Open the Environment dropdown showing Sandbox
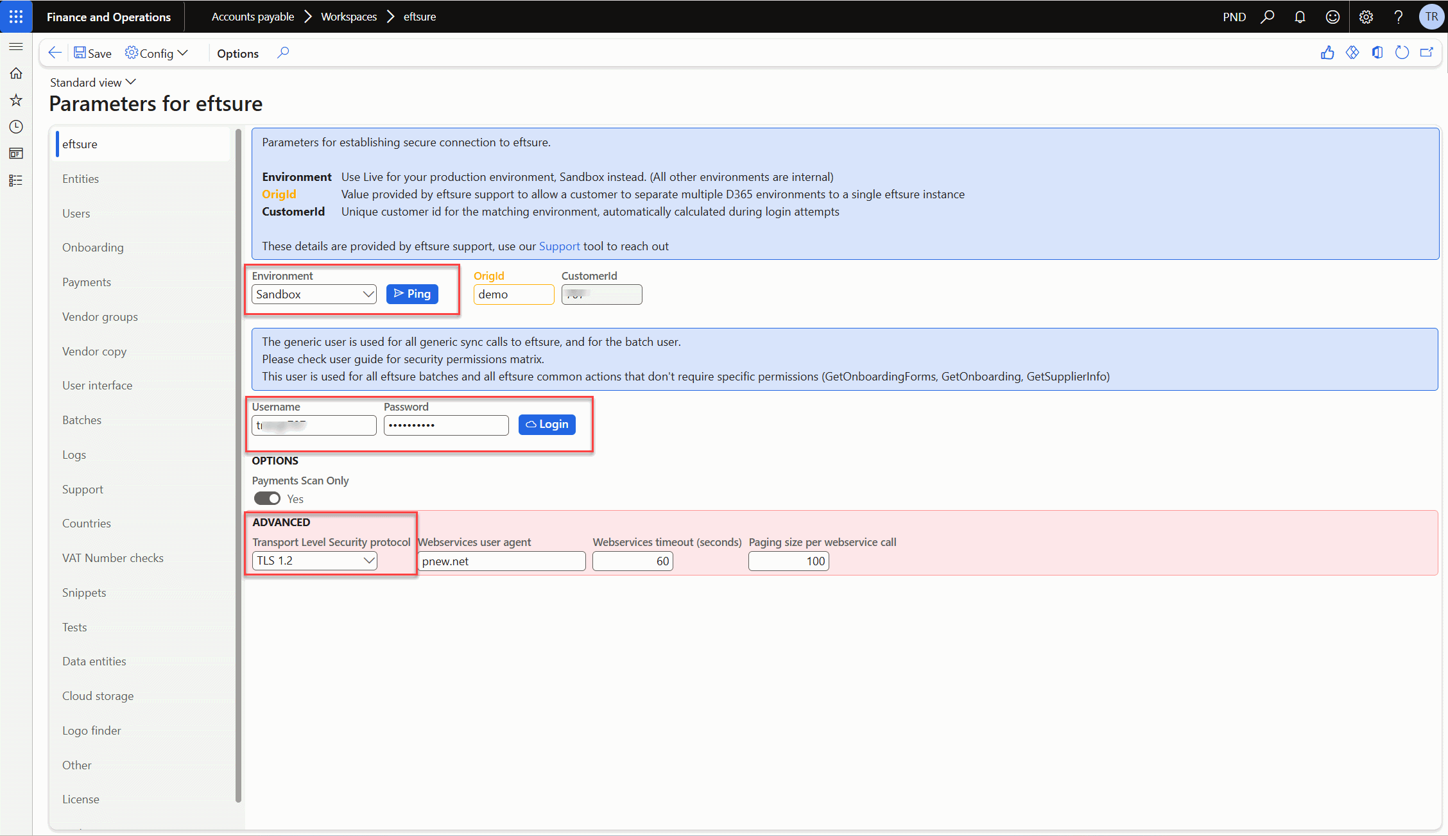1448x836 pixels. [x=314, y=294]
